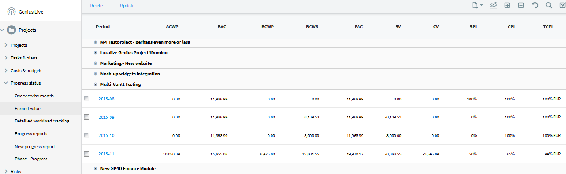Open the export document dropdown icon
The image size is (566, 174).
coord(477,6)
